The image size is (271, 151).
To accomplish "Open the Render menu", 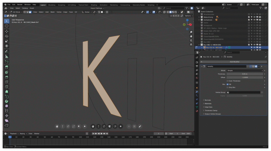I will tap(20, 4).
